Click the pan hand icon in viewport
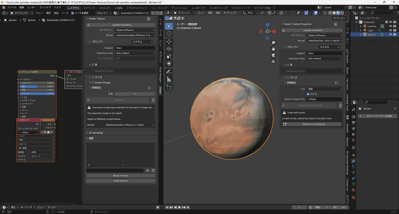399x214 pixels. pyautogui.click(x=273, y=49)
